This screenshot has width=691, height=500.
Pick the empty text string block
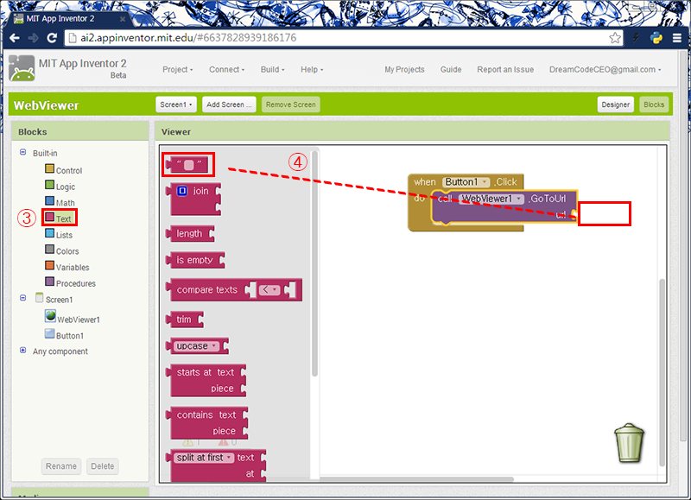click(x=188, y=165)
